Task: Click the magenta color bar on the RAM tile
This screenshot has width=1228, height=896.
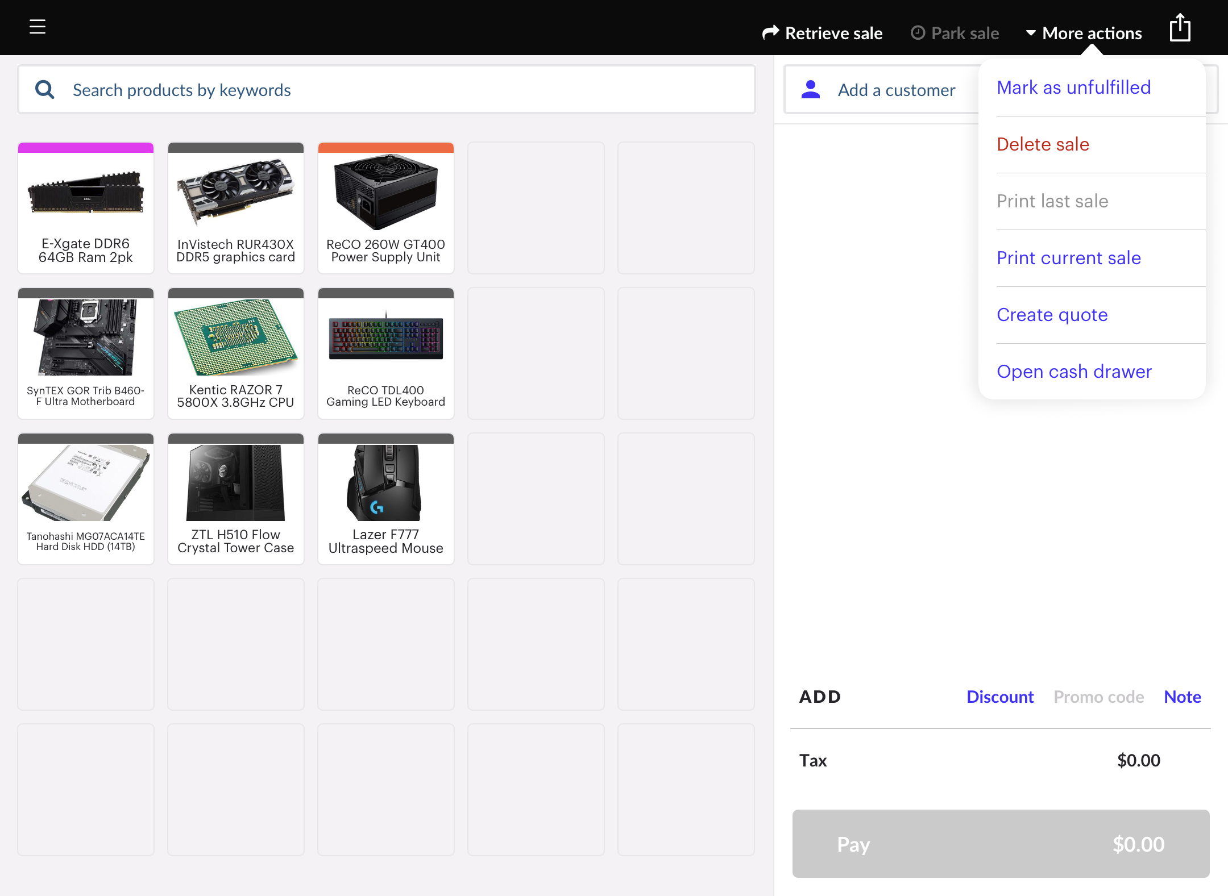Action: click(x=86, y=147)
